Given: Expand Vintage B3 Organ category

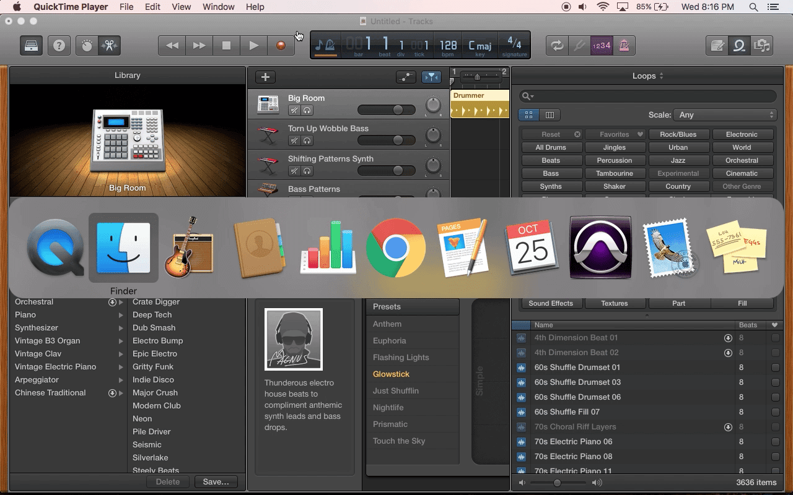Looking at the screenshot, I should pyautogui.click(x=121, y=341).
